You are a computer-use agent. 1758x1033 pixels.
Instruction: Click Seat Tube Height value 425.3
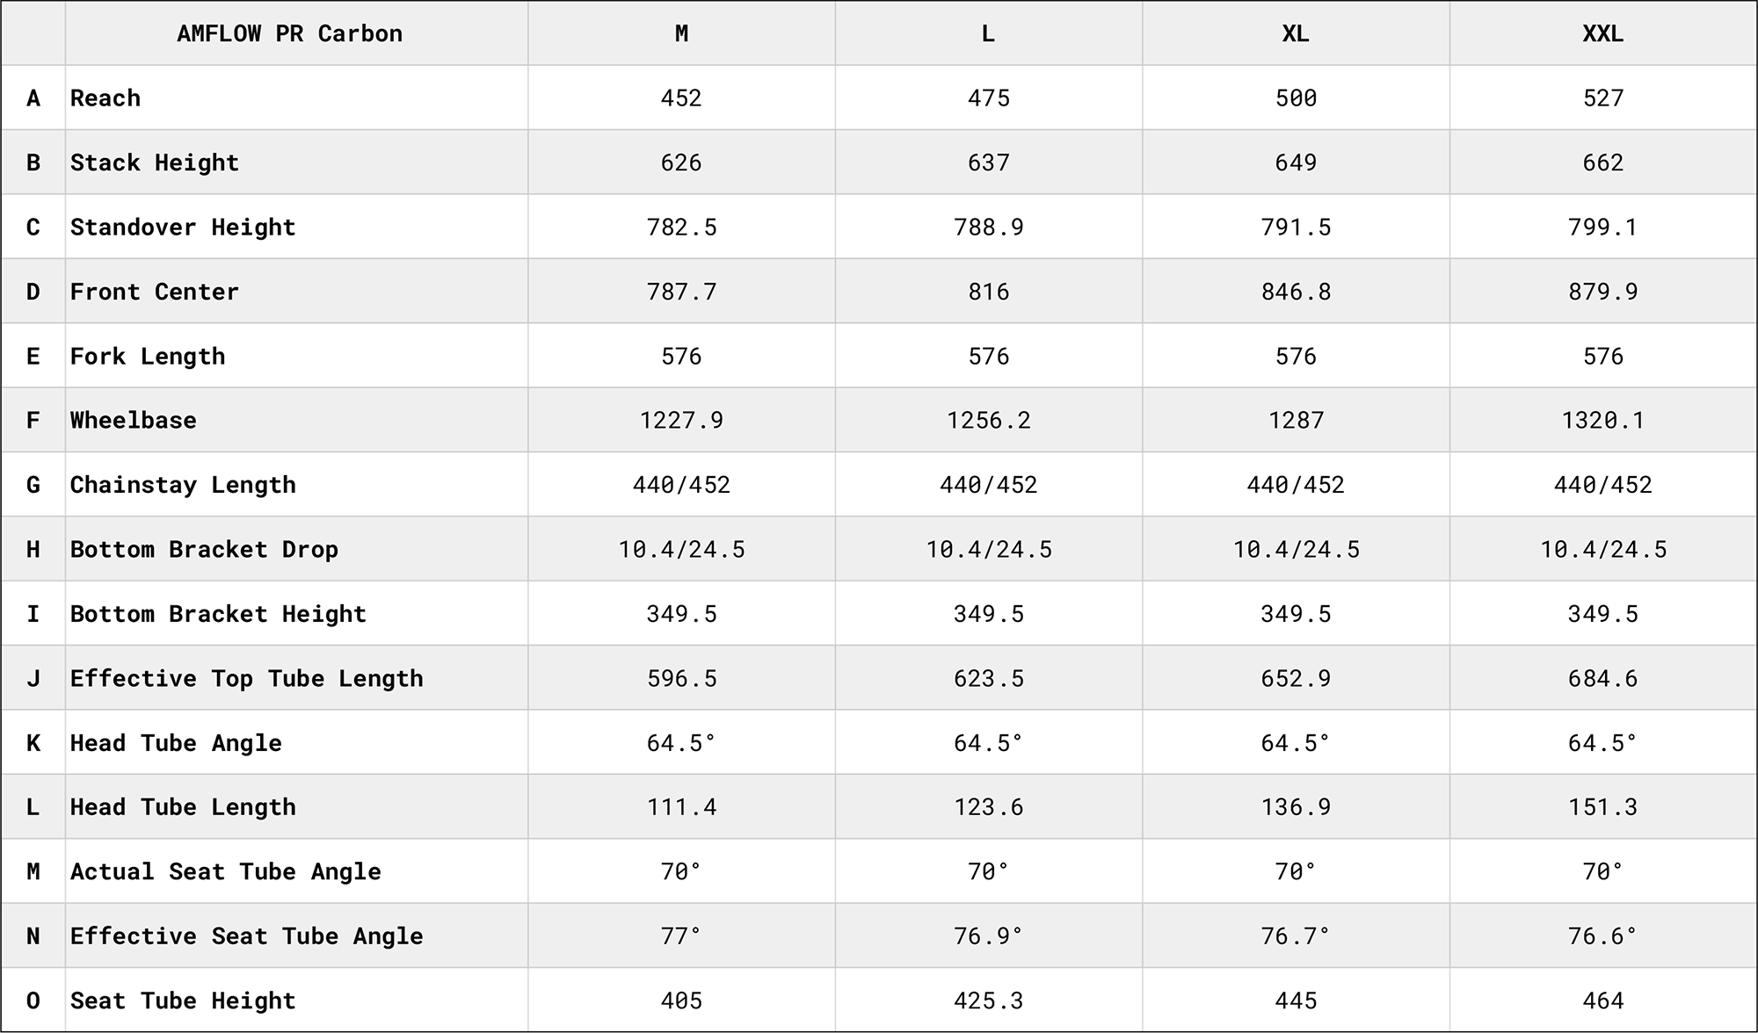click(x=988, y=1000)
